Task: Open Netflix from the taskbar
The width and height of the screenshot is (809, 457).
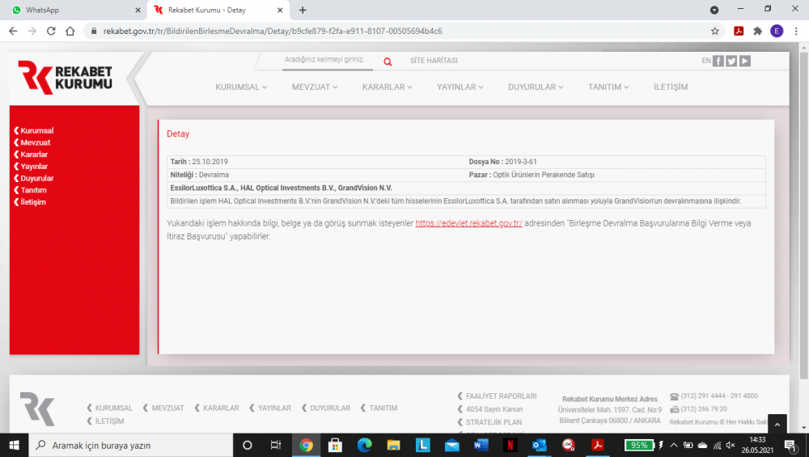Action: click(x=510, y=445)
